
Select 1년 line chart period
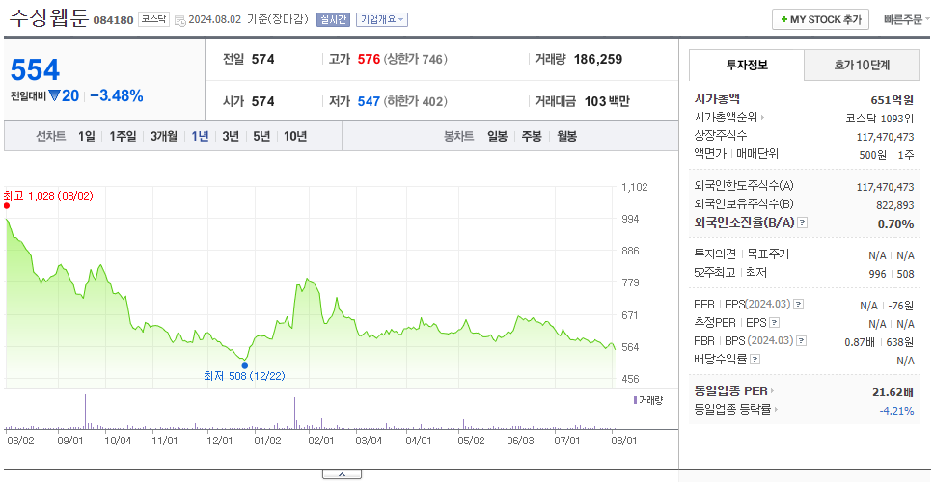click(x=200, y=136)
